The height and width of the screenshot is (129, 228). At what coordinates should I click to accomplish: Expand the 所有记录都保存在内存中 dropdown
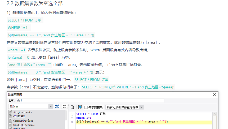125,107
